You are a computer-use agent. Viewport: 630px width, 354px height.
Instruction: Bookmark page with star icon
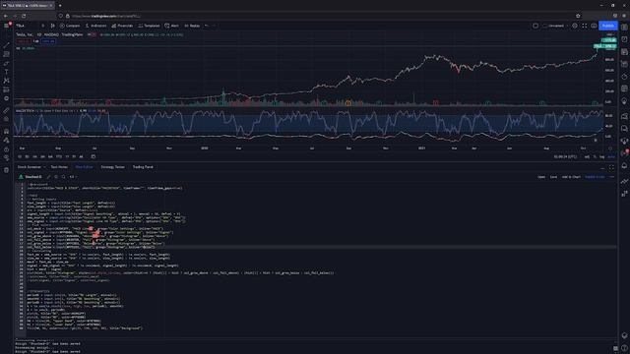click(578, 16)
